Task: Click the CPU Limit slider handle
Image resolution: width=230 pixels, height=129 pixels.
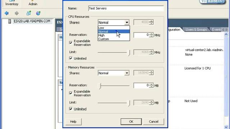Action: [x=129, y=53]
